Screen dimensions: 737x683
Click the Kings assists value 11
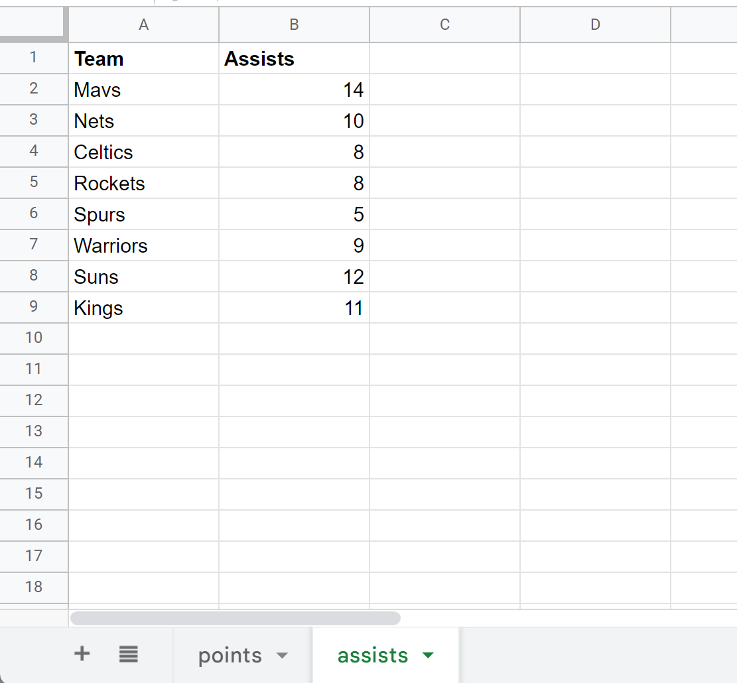click(x=295, y=308)
